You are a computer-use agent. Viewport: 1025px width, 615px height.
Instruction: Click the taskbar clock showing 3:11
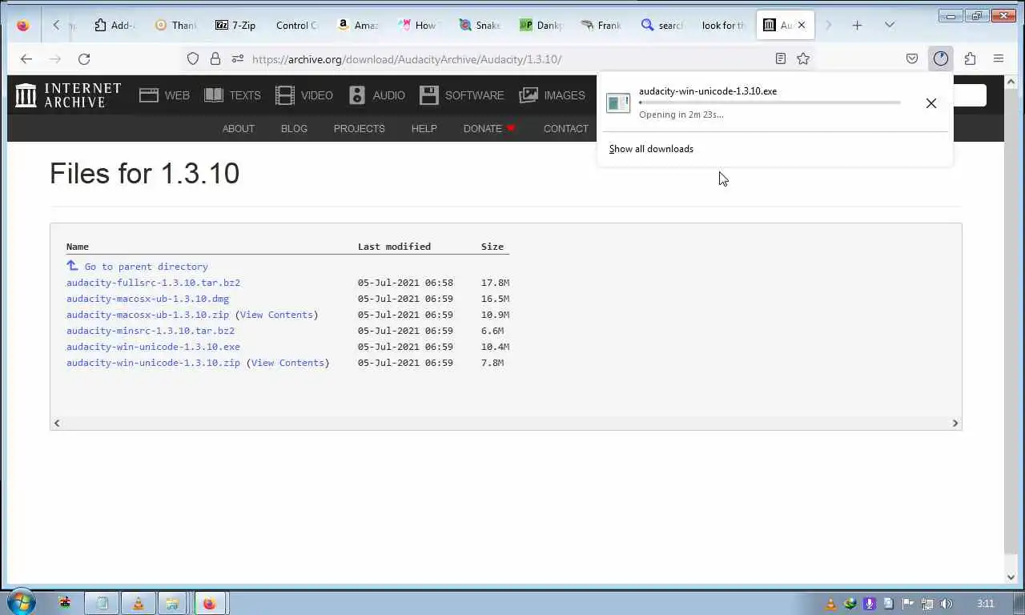click(x=986, y=604)
